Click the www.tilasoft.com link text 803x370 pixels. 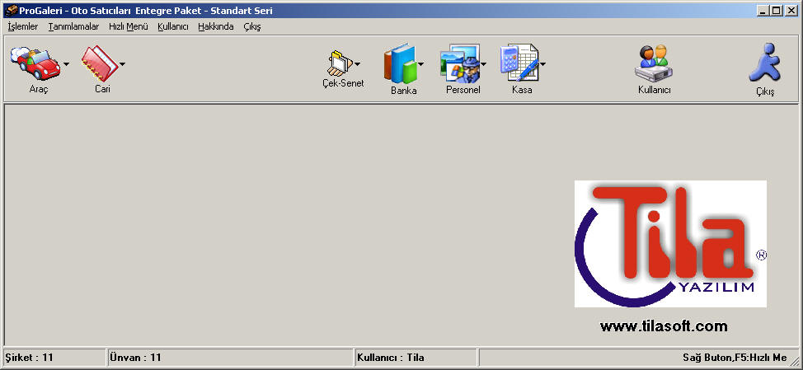coord(664,326)
